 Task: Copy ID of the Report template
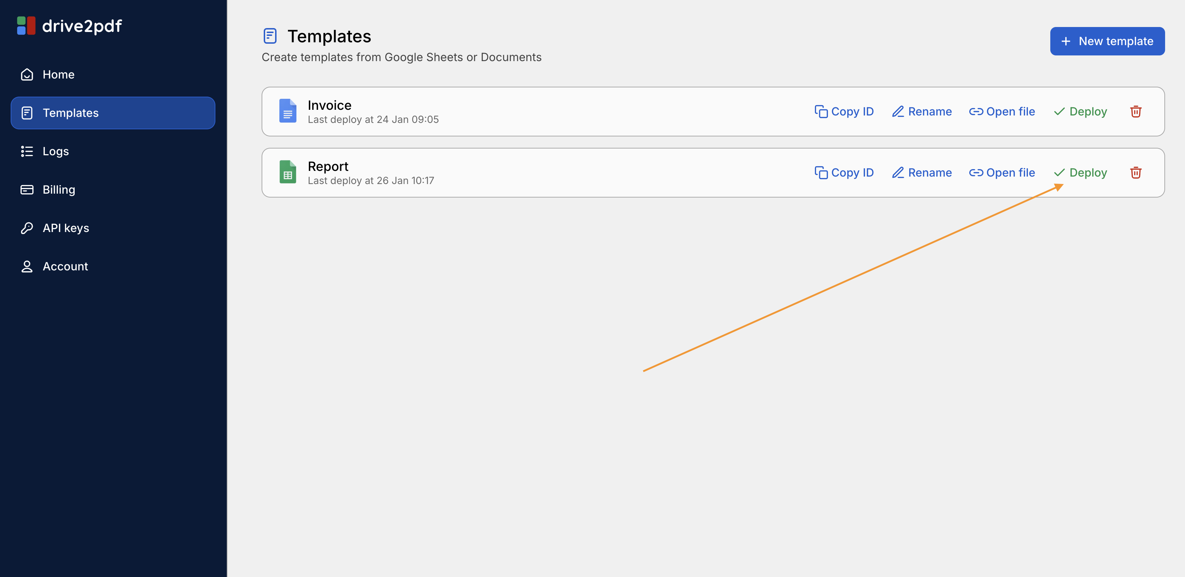click(x=844, y=172)
